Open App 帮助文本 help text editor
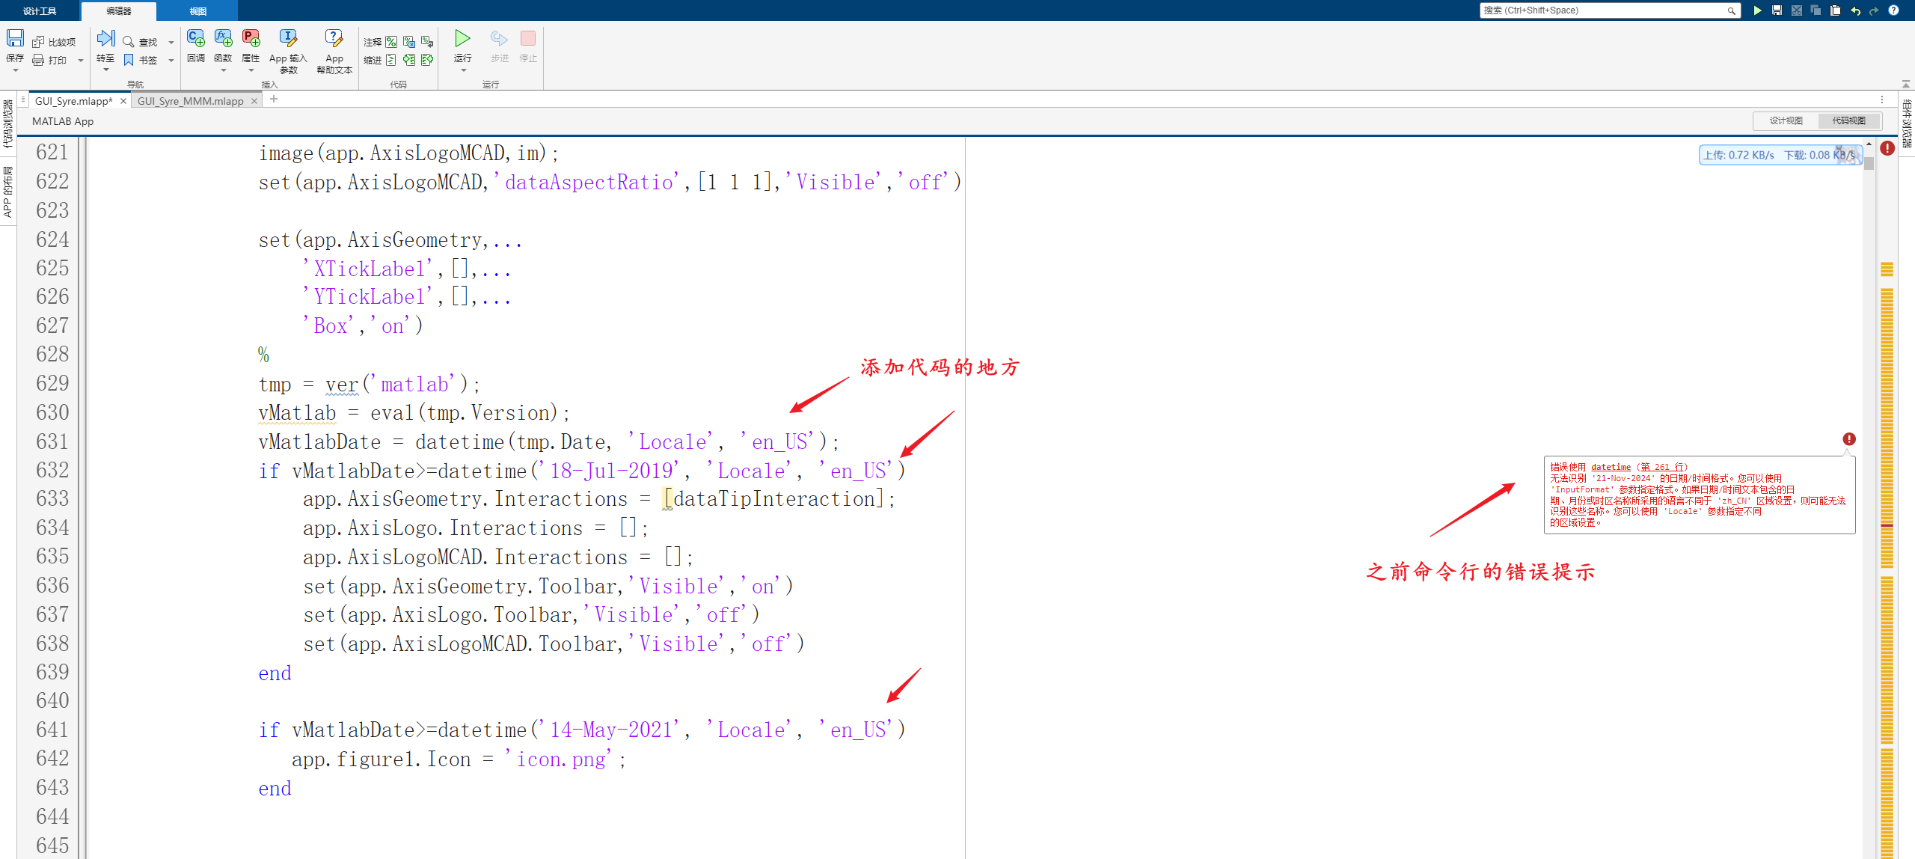 [334, 39]
